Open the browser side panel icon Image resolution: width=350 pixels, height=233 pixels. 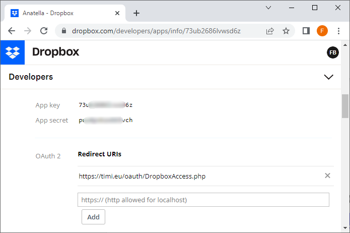click(306, 31)
